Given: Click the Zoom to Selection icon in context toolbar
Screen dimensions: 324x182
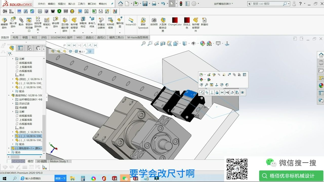Looking at the screenshot, I should (207, 85).
